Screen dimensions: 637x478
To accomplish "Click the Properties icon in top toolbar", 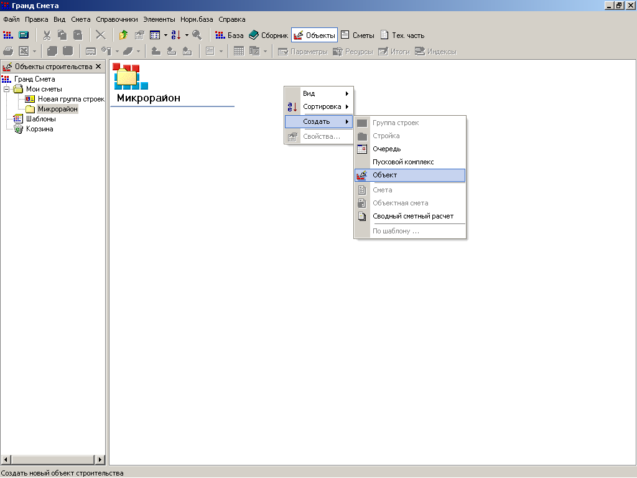I will pyautogui.click(x=139, y=35).
